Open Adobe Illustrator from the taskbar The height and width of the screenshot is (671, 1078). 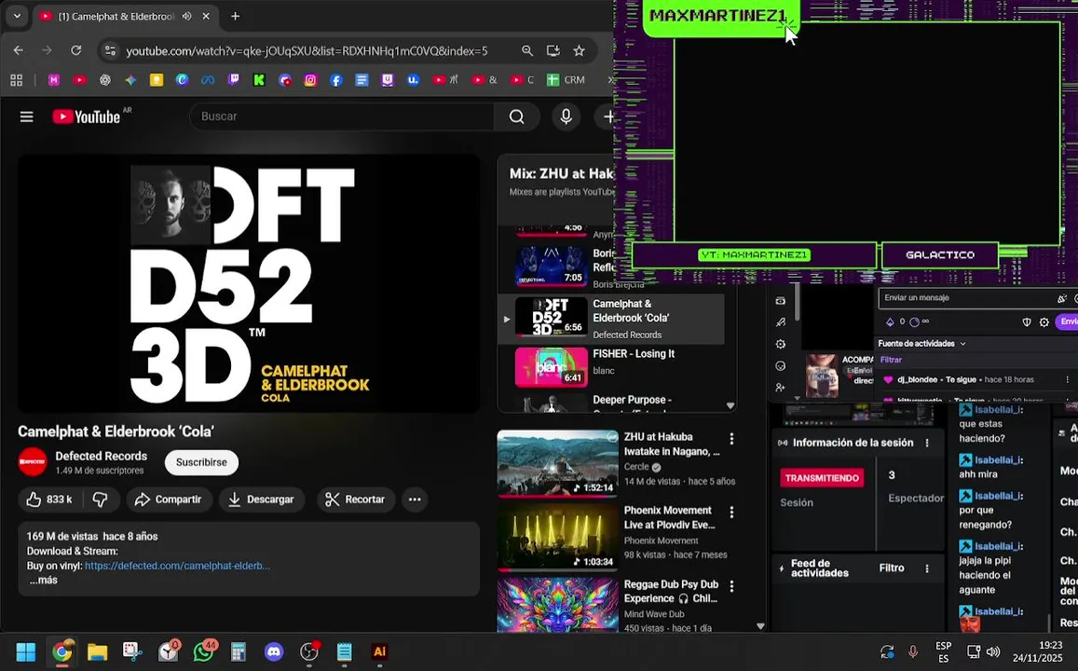coord(379,651)
